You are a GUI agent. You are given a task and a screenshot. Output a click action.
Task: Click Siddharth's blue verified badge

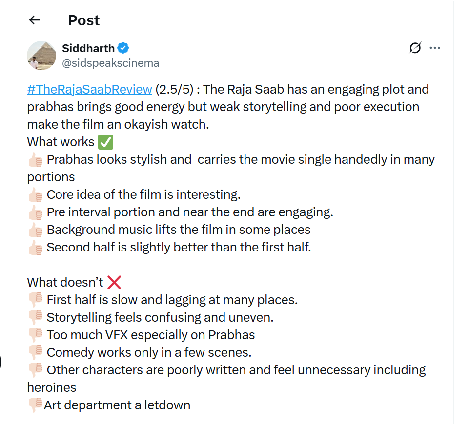[123, 48]
